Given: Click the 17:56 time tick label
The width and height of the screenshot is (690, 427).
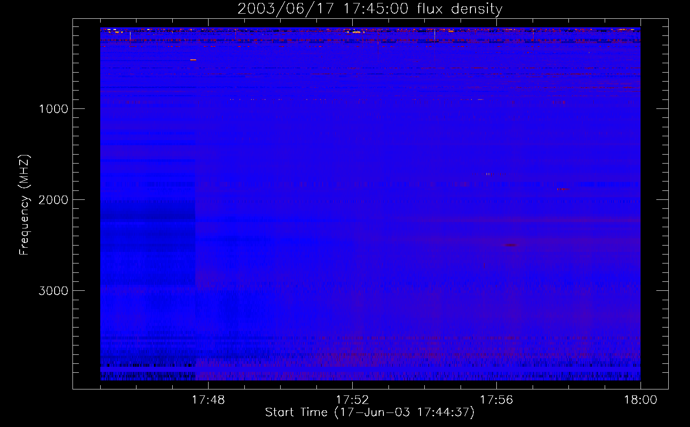Looking at the screenshot, I should (x=496, y=400).
